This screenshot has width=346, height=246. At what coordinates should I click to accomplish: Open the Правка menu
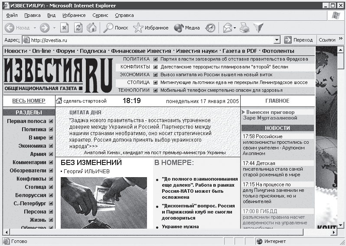click(x=33, y=16)
